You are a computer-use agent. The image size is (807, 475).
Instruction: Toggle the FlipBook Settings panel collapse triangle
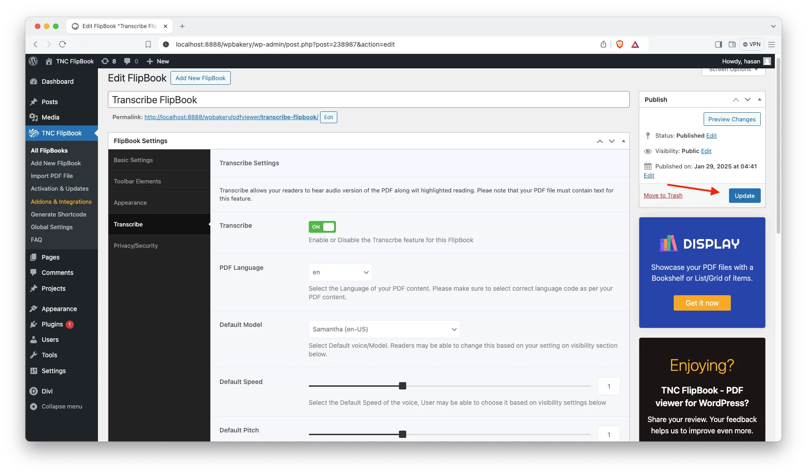623,141
